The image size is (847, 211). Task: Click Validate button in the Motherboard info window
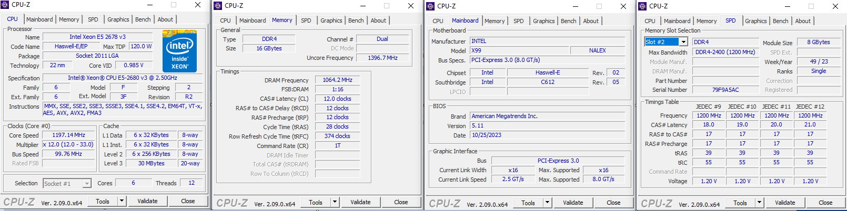point(573,203)
